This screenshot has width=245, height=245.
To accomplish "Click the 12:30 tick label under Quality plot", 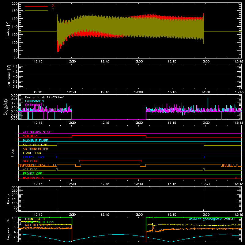I will 72,215.
